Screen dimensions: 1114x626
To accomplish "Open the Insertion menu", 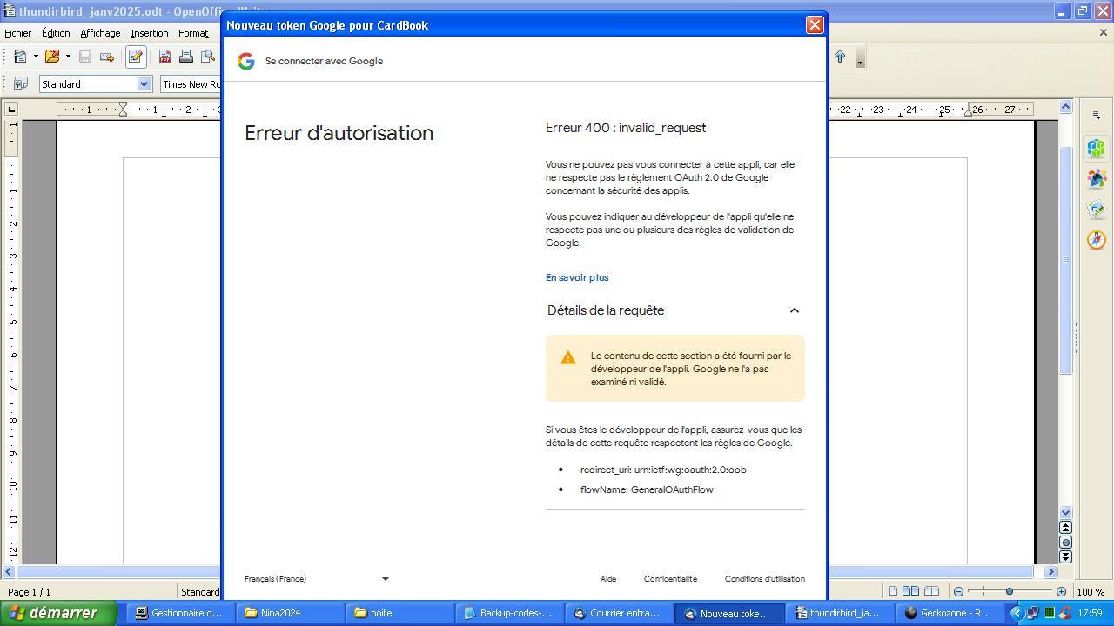I will pos(150,33).
